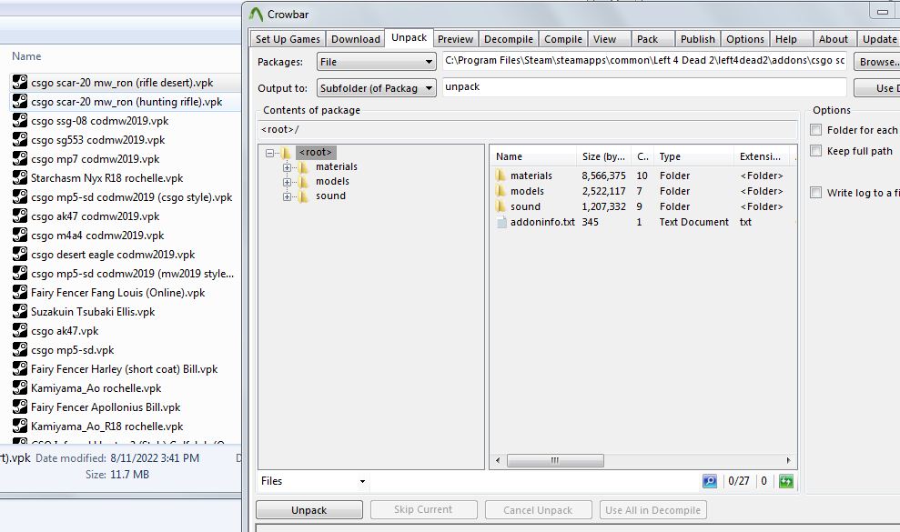Click Steam icon of csgo ak47 codmw2019.vpk
This screenshot has width=900, height=532.
[20, 216]
